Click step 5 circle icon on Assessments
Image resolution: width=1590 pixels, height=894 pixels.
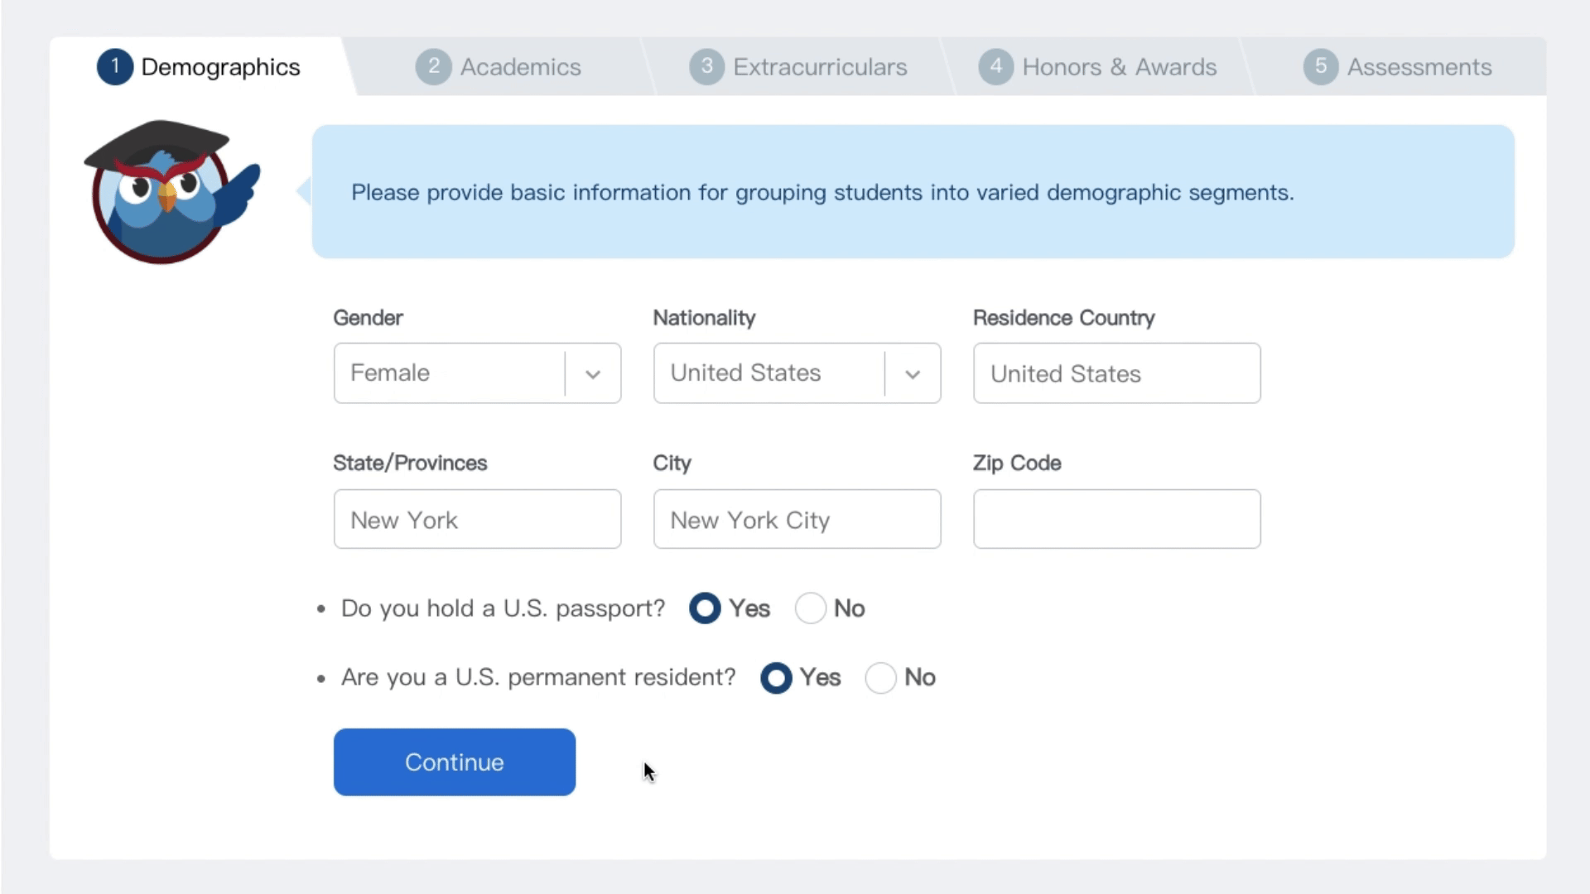pos(1321,67)
